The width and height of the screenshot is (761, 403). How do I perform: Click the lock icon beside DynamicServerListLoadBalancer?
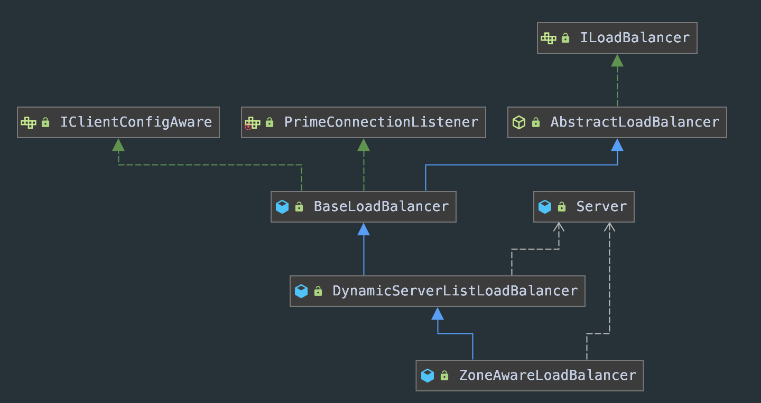[318, 291]
